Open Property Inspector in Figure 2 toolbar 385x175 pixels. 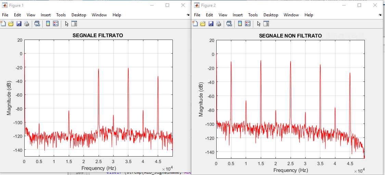point(266,24)
